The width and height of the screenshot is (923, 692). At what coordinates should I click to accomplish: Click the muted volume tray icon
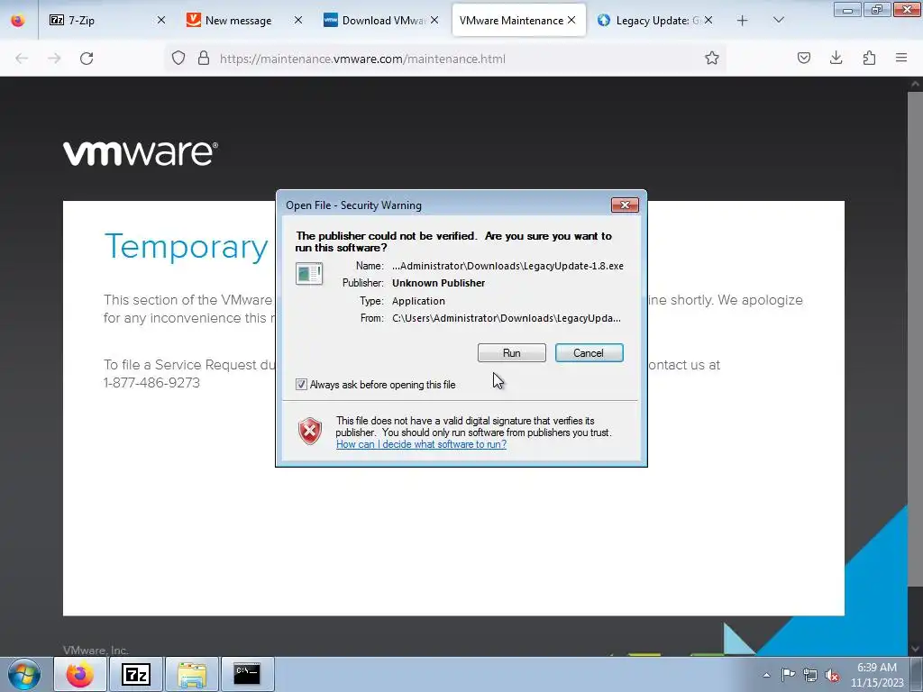click(x=832, y=675)
